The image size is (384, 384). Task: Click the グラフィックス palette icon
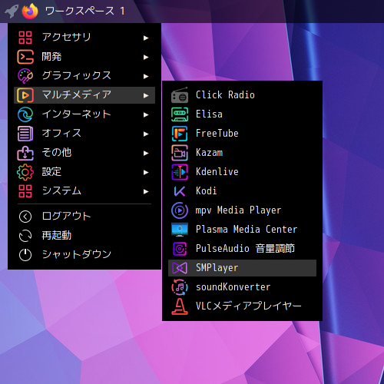tap(25, 76)
